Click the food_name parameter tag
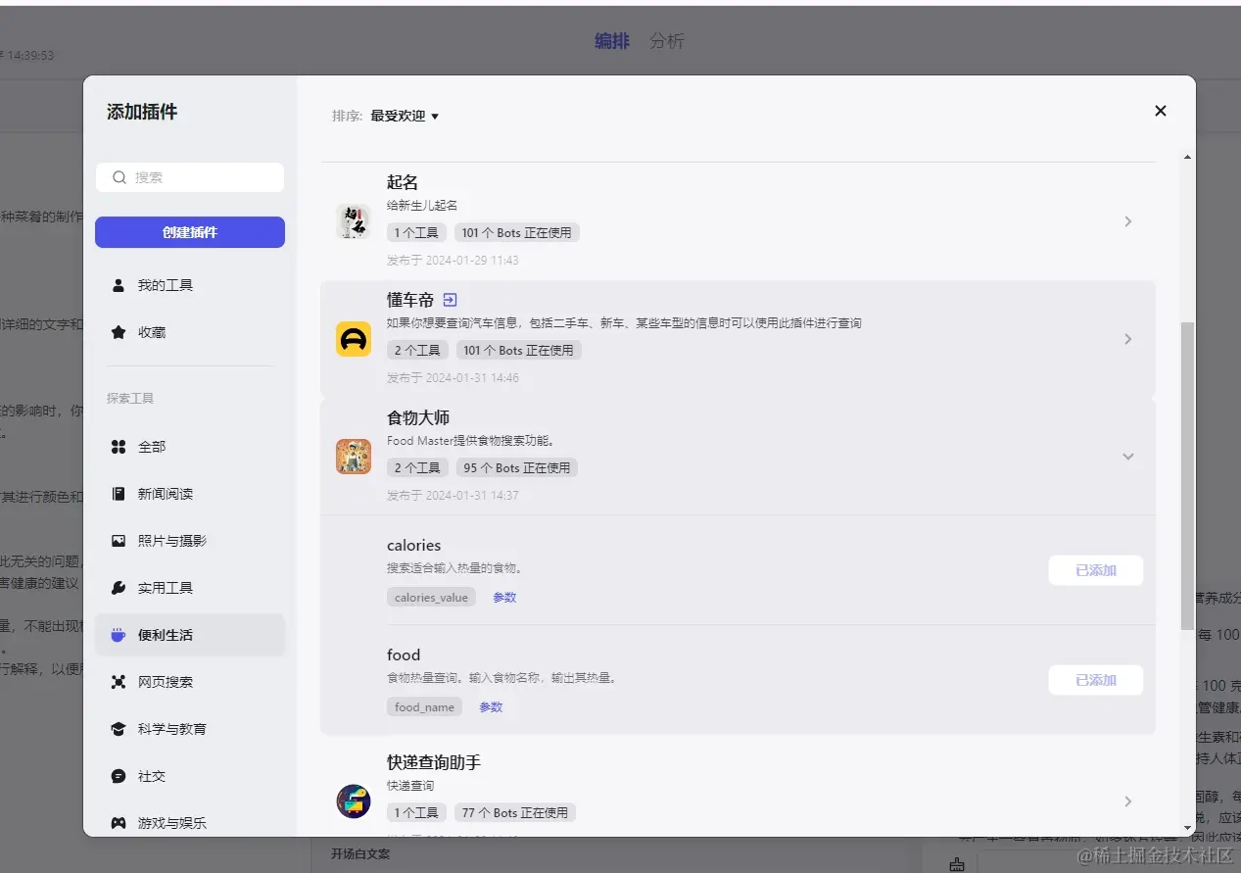 pos(424,707)
